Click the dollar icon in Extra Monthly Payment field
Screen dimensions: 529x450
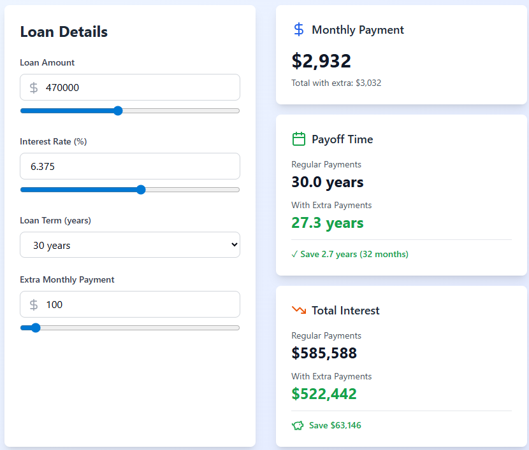[34, 305]
